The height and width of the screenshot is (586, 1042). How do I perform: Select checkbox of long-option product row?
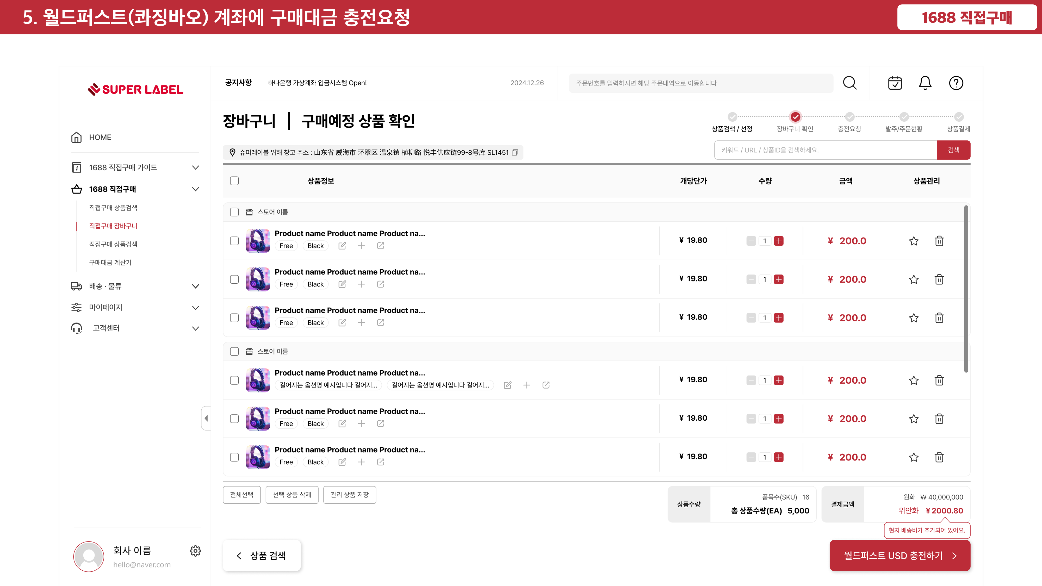point(234,380)
